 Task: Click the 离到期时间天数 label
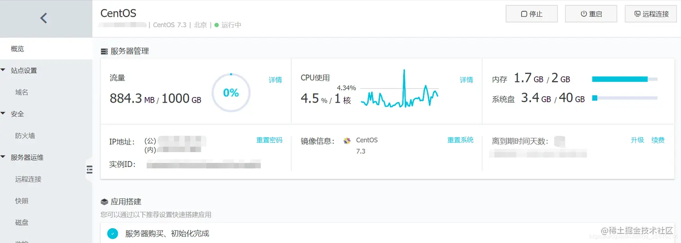tap(520, 141)
